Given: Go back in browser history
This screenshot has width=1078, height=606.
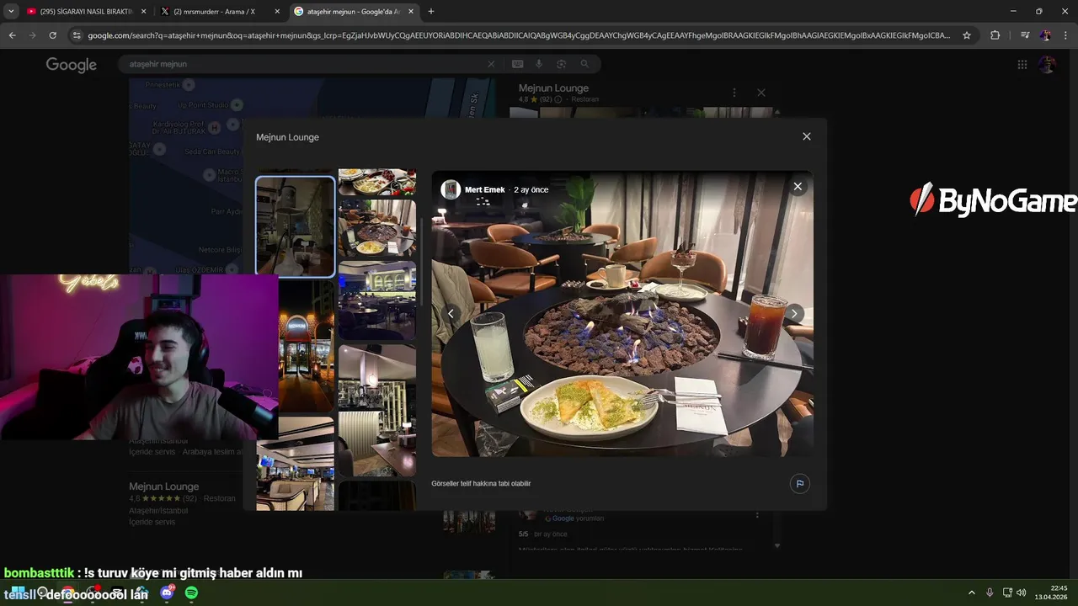Looking at the screenshot, I should point(12,35).
